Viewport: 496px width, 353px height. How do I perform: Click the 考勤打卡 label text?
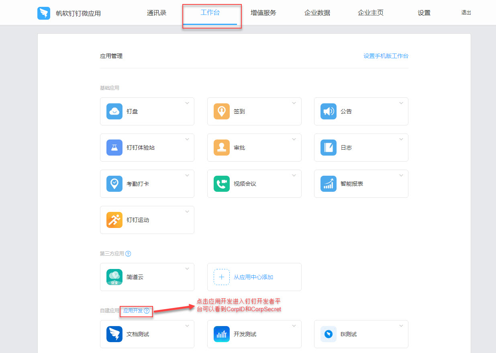pyautogui.click(x=138, y=184)
